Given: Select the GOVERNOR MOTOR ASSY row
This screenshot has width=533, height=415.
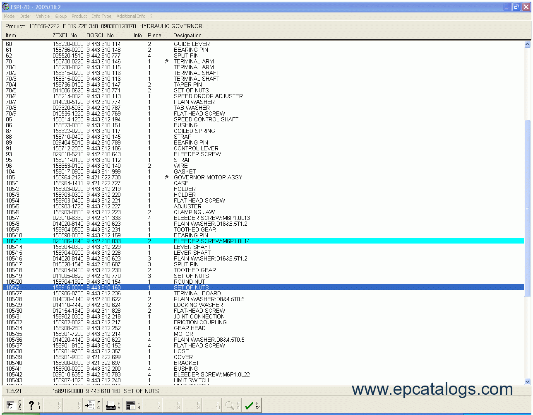Looking at the screenshot, I should point(208,177).
